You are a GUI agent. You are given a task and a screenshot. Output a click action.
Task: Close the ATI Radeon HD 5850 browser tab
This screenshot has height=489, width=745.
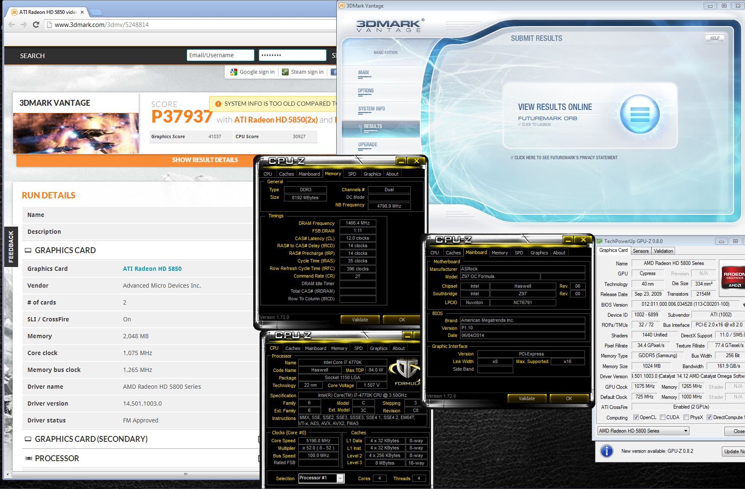82,12
